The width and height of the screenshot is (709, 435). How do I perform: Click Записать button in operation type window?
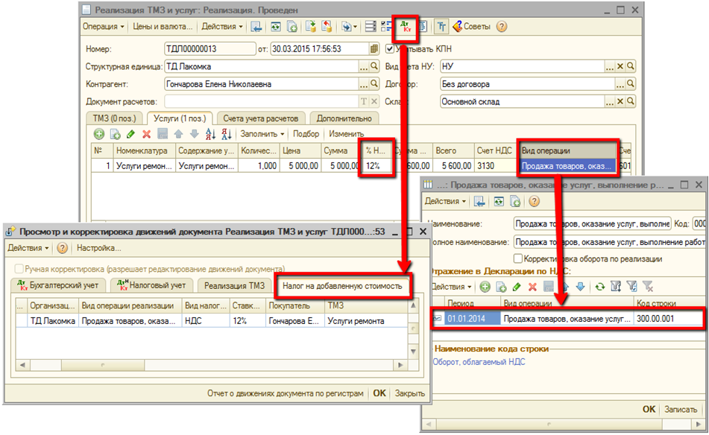pos(680,410)
